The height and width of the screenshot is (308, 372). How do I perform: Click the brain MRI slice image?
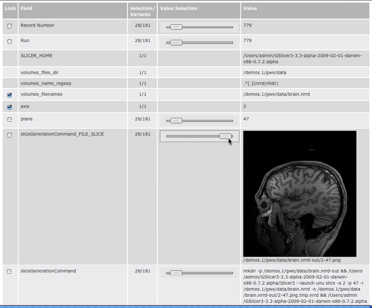299,194
